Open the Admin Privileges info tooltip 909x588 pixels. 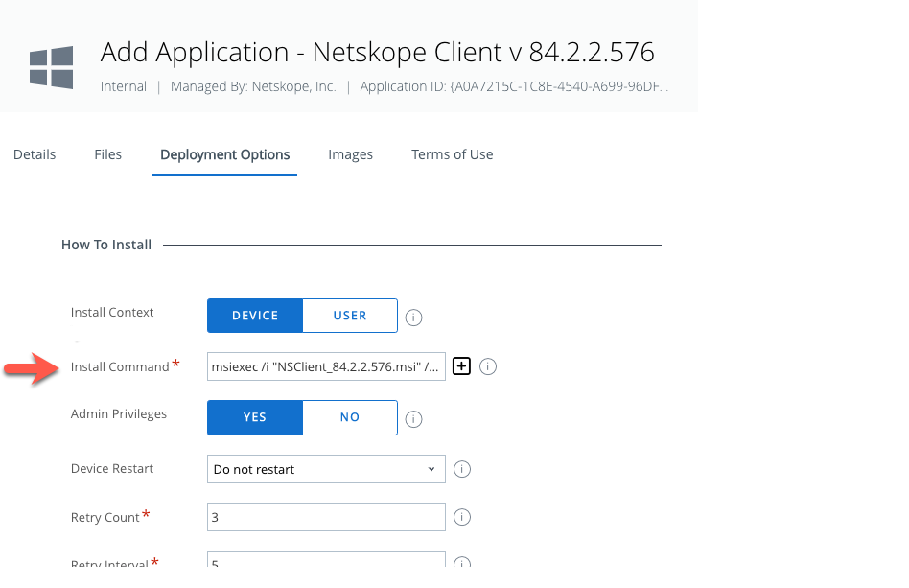click(x=413, y=418)
